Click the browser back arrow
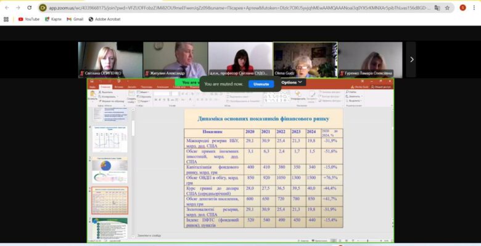The width and height of the screenshot is (481, 246). point(6,7)
